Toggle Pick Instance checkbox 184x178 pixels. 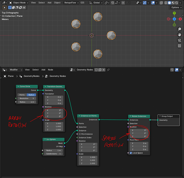80,134
